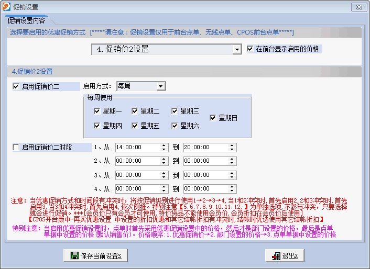Uncheck 星期日 weekday checkbox
The width and height of the screenshot is (370, 269).
click(x=213, y=118)
